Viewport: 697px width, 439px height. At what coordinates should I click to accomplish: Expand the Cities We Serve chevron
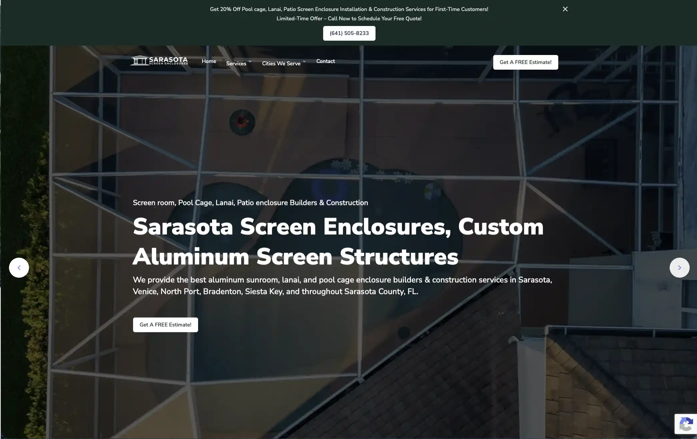pos(304,61)
